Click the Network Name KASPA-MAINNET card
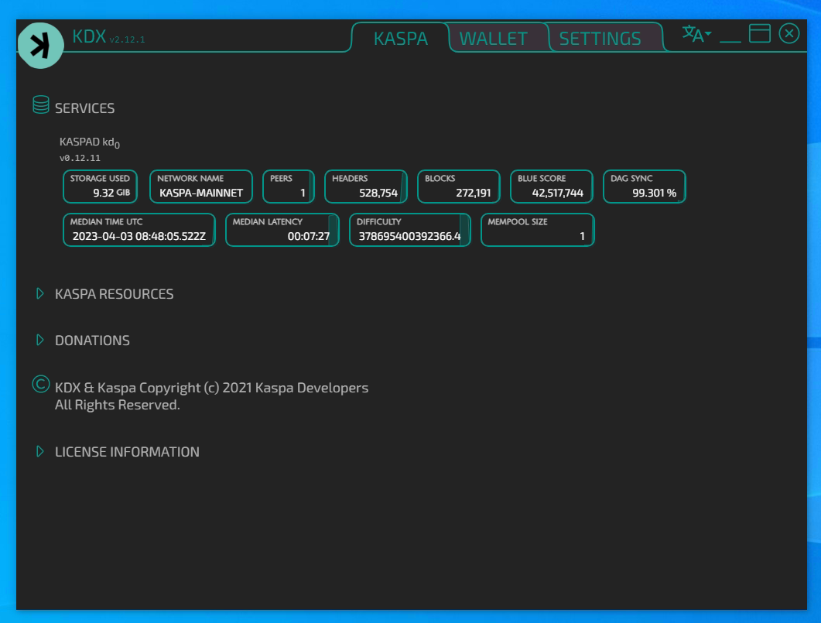Screen dimensions: 821x623 click(201, 187)
